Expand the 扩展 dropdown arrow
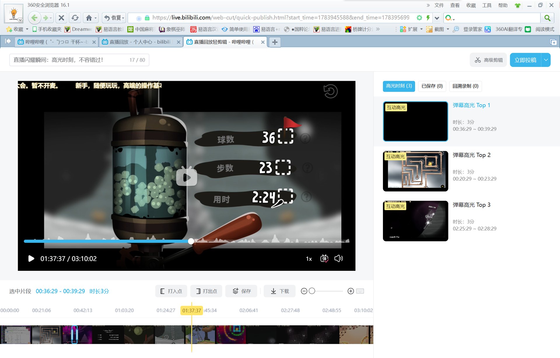The height and width of the screenshot is (358, 560). point(421,29)
